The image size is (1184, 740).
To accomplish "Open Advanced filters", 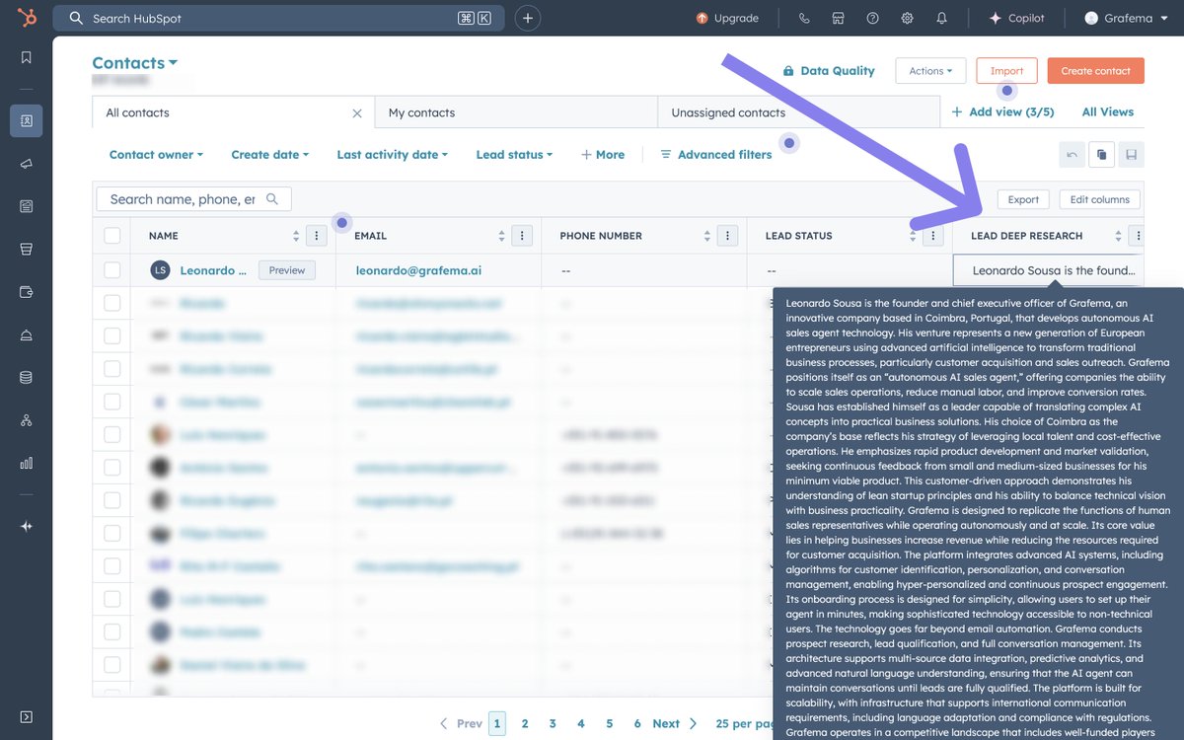I will click(x=715, y=155).
